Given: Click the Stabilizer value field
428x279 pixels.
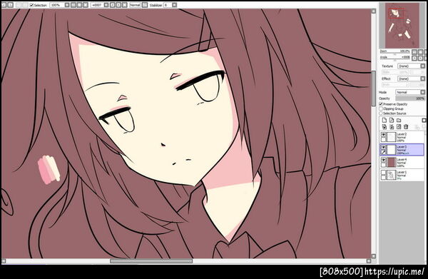Looking at the screenshot, I should tap(168, 5).
